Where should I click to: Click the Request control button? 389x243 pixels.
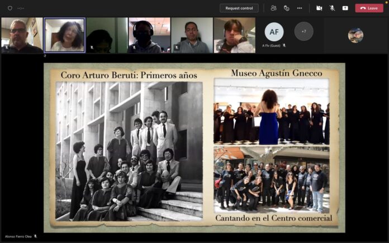[239, 8]
